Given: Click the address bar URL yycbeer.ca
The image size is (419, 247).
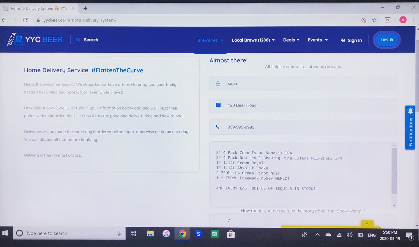Looking at the screenshot, I should click(x=80, y=20).
